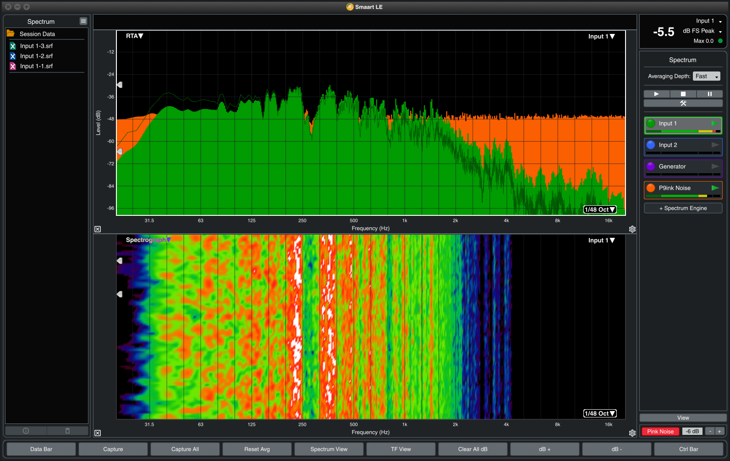730x461 pixels.
Task: Open Spectrograph settings gear icon
Action: pos(632,433)
